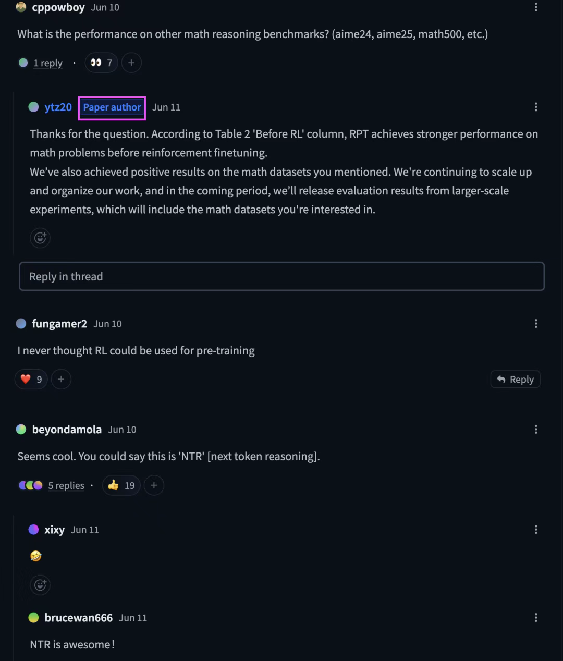The width and height of the screenshot is (563, 661).
Task: Add new reaction next to heart count
Action: tap(61, 379)
